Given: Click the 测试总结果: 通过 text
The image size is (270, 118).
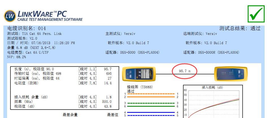Looking at the screenshot, I should coord(239,29).
